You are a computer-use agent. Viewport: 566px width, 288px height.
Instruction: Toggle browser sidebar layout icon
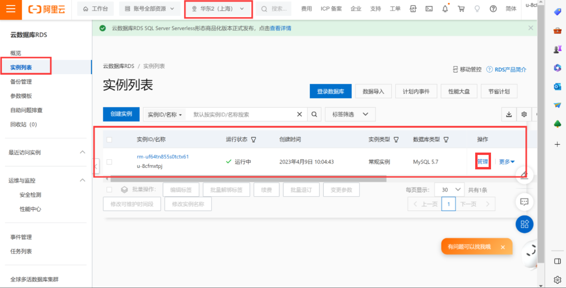coord(557,261)
